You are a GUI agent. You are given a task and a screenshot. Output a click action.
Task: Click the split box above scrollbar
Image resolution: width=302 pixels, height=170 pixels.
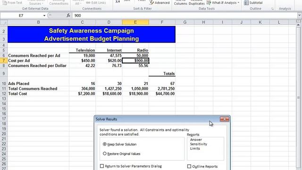click(x=298, y=21)
